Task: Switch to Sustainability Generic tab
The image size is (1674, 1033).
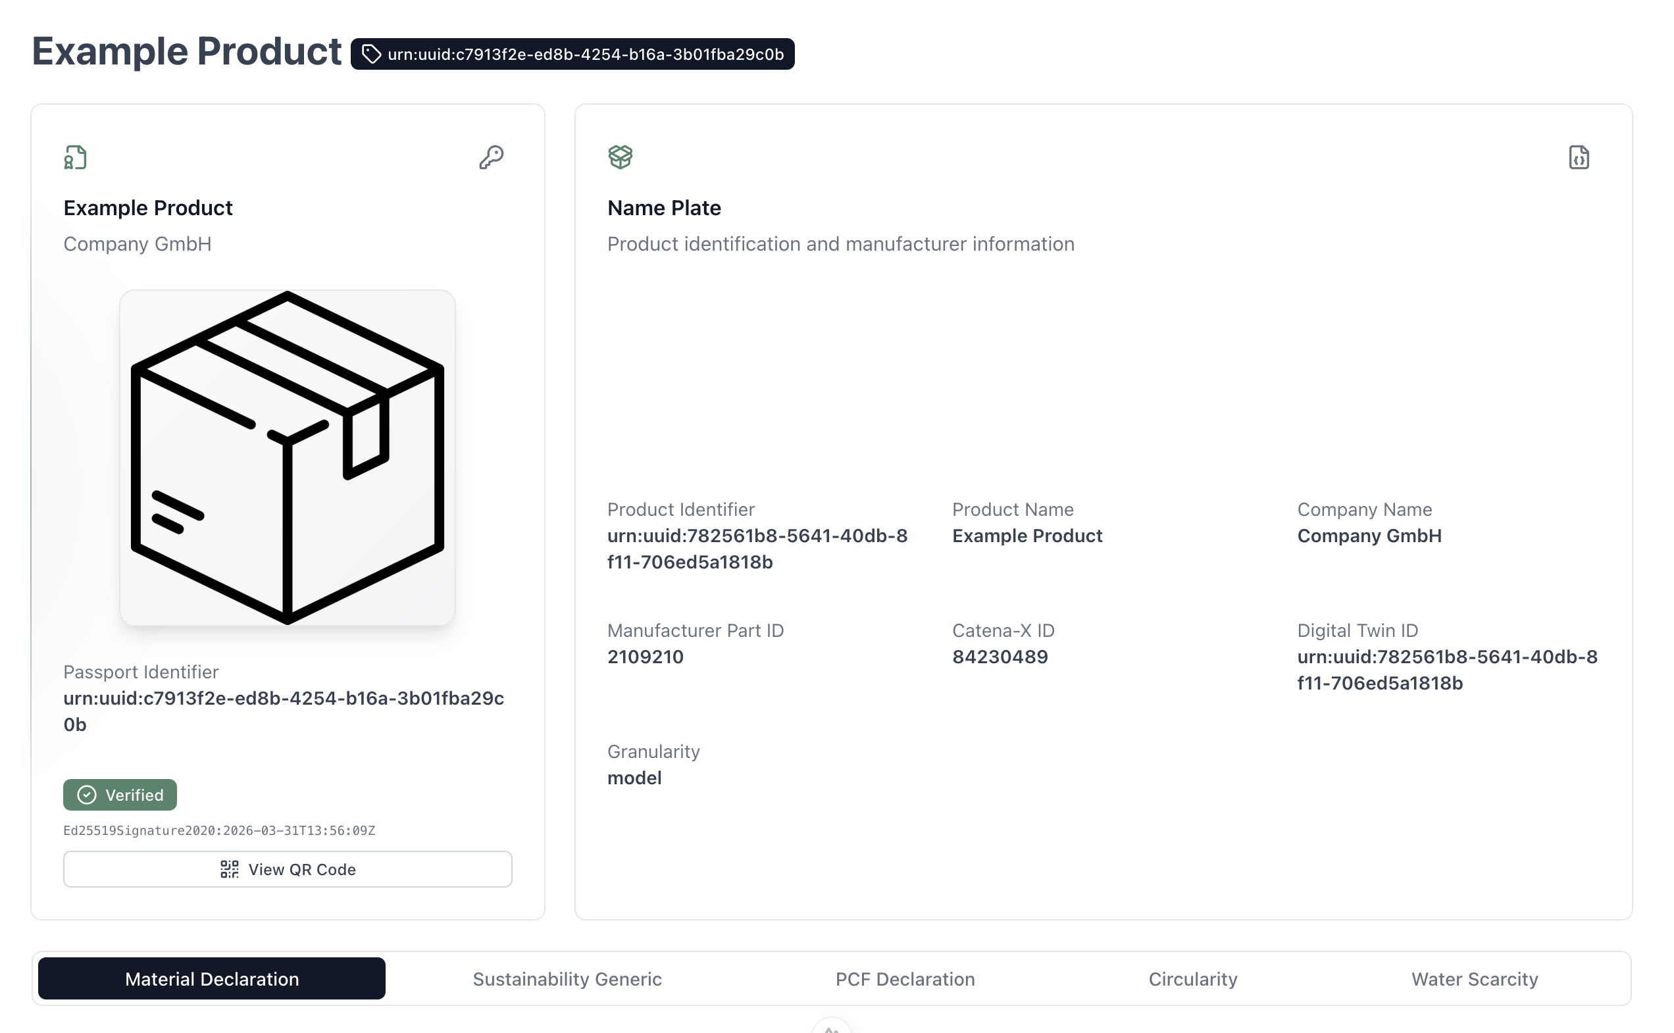Action: pyautogui.click(x=567, y=978)
